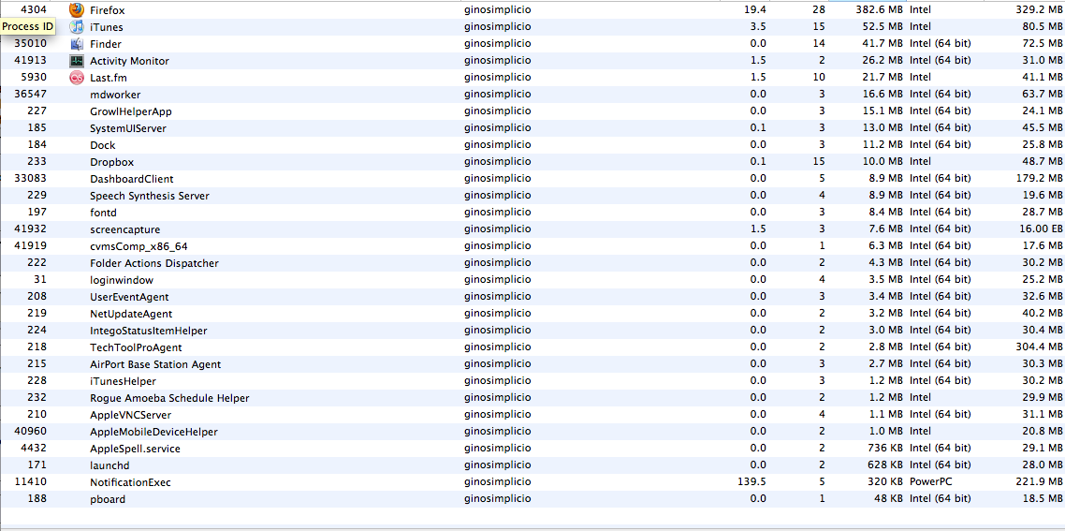Screen dimensions: 1065x531
Task: Click the 329.2 MB virtual memory value
Action: [x=1039, y=10]
